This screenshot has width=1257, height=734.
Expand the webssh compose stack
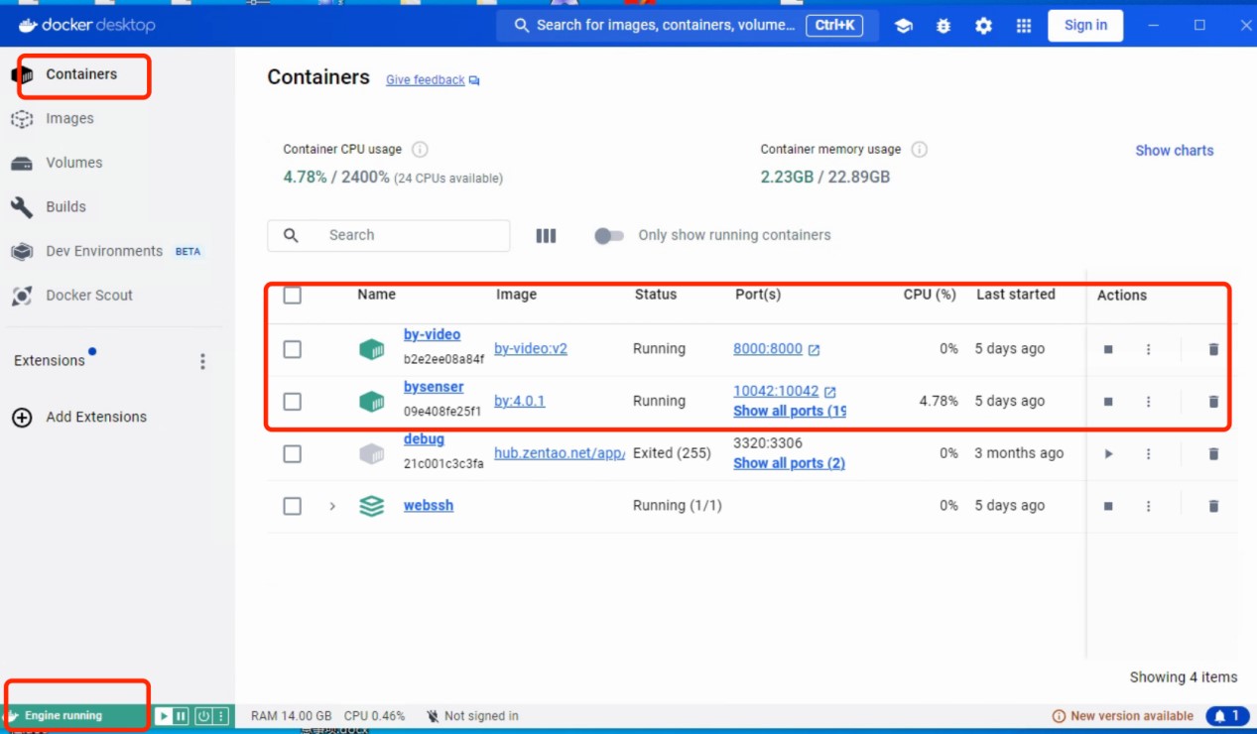coord(332,506)
